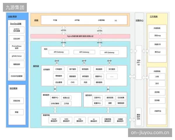
Task: Click the 内部平台 box
Action: tap(158, 111)
